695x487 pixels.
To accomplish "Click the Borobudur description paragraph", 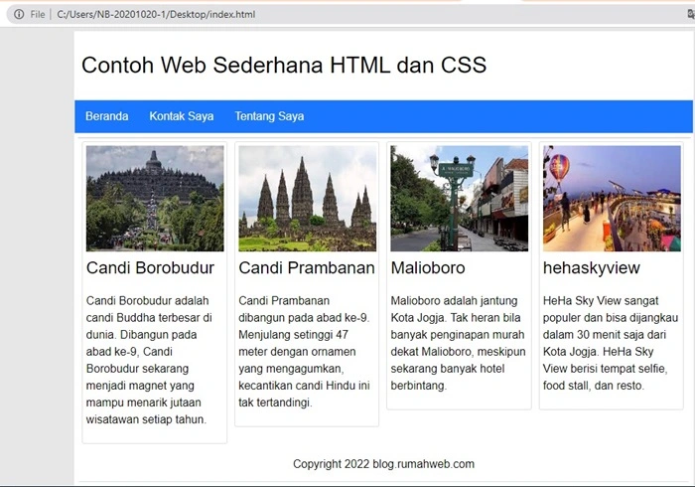I will [149, 360].
